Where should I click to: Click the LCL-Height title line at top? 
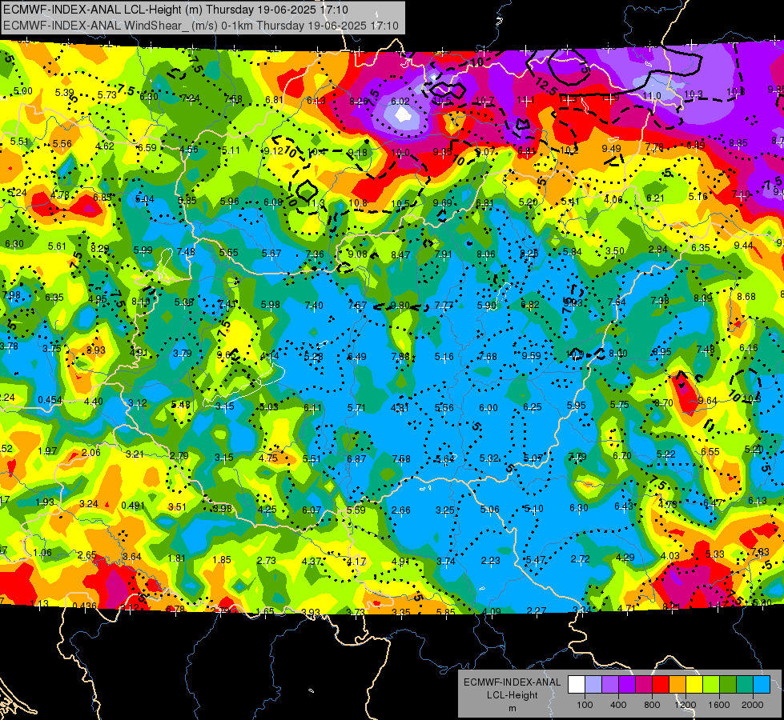[x=176, y=10]
